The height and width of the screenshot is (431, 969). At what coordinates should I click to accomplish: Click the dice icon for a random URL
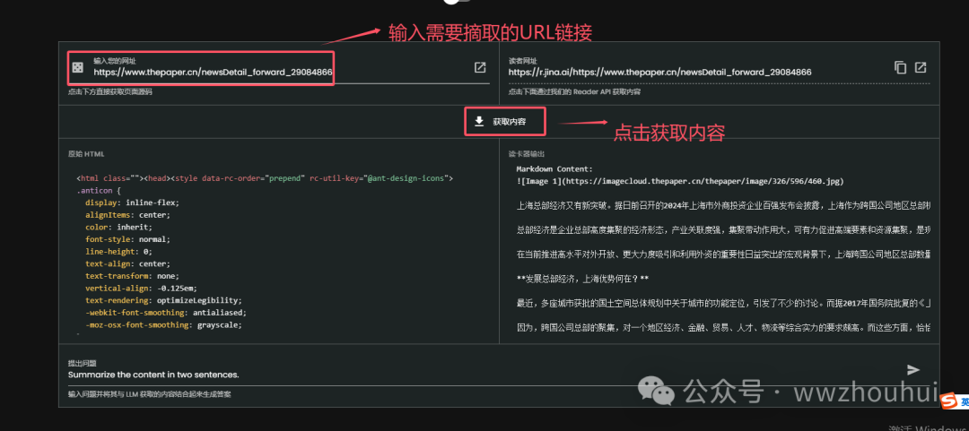coord(78,68)
